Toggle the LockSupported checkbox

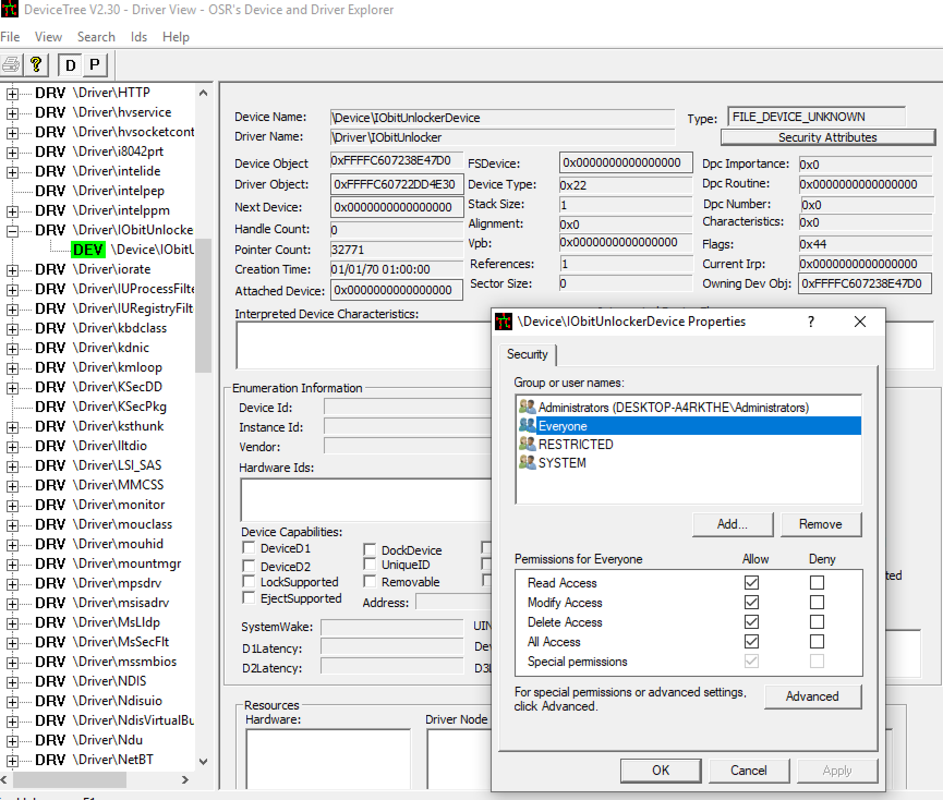tap(249, 581)
